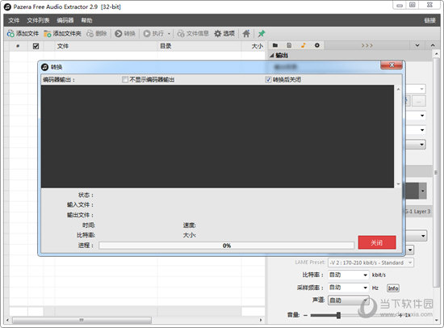
Task: Click the right panel vertical scrollbar up arrow
Action: pos(437,53)
